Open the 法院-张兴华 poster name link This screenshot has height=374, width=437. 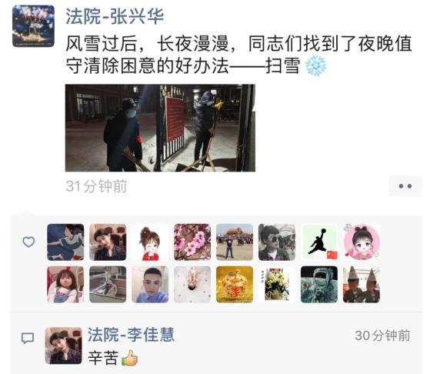115,16
